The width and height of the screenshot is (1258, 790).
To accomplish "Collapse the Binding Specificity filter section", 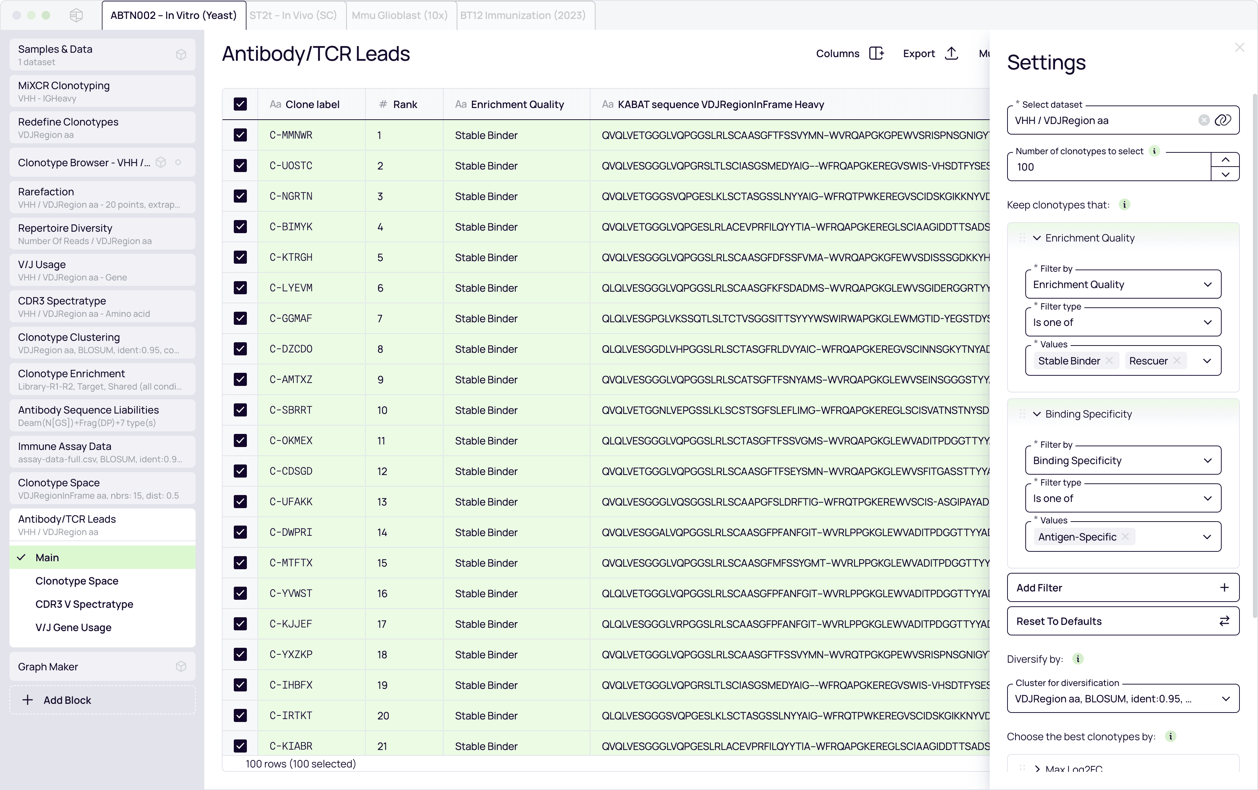I will pyautogui.click(x=1037, y=414).
